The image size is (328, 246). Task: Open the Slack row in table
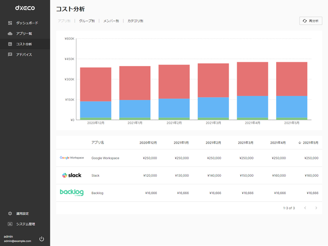pyautogui.click(x=189, y=175)
